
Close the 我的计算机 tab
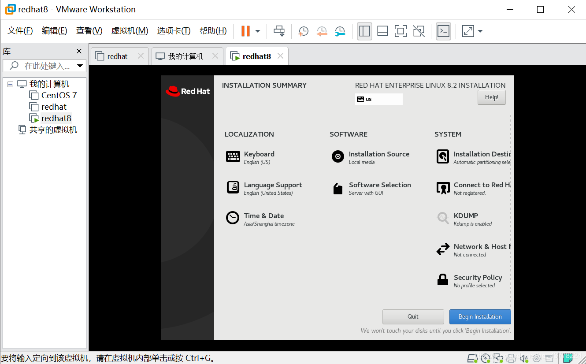(215, 56)
